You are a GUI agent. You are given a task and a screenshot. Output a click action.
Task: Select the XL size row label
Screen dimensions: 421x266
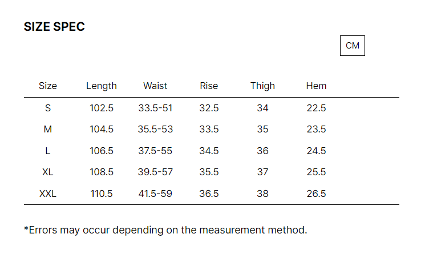click(x=48, y=172)
